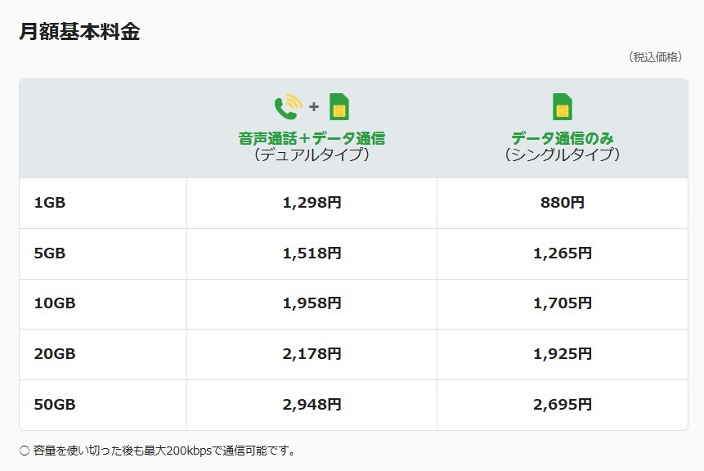This screenshot has width=704, height=471.
Task: Click the 1,298円 dual type price
Action: [312, 203]
